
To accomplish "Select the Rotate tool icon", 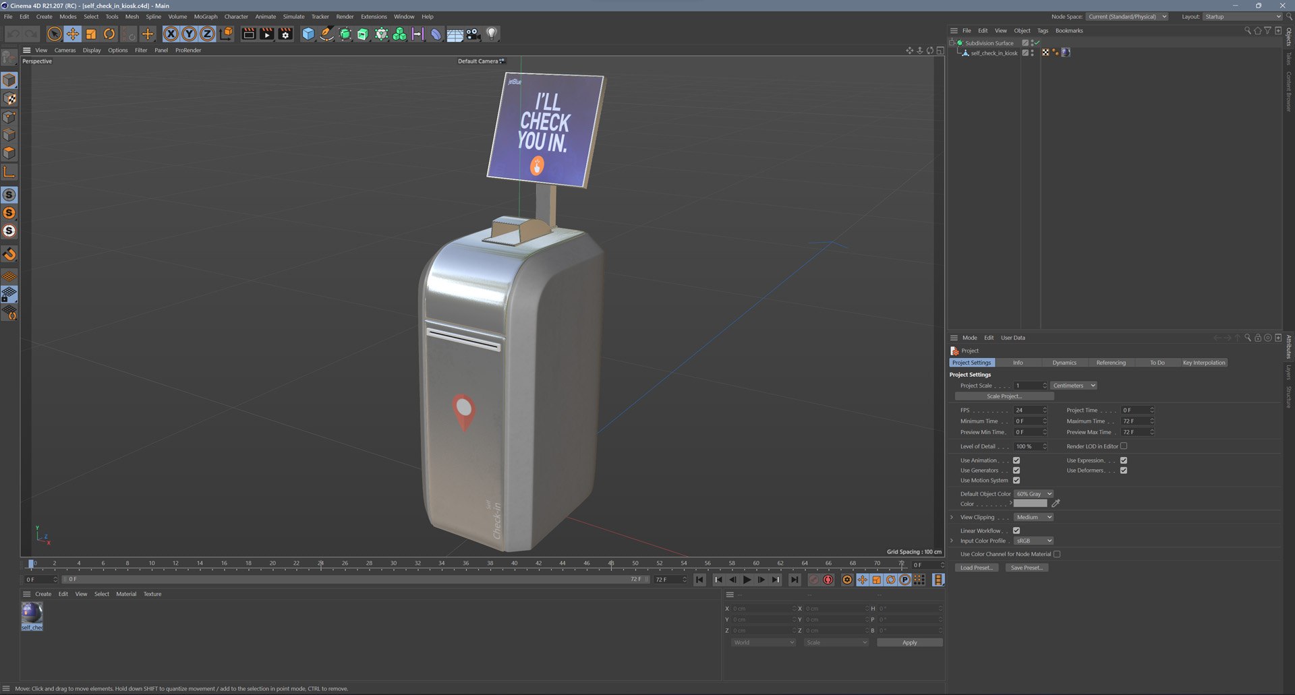I will [x=109, y=34].
